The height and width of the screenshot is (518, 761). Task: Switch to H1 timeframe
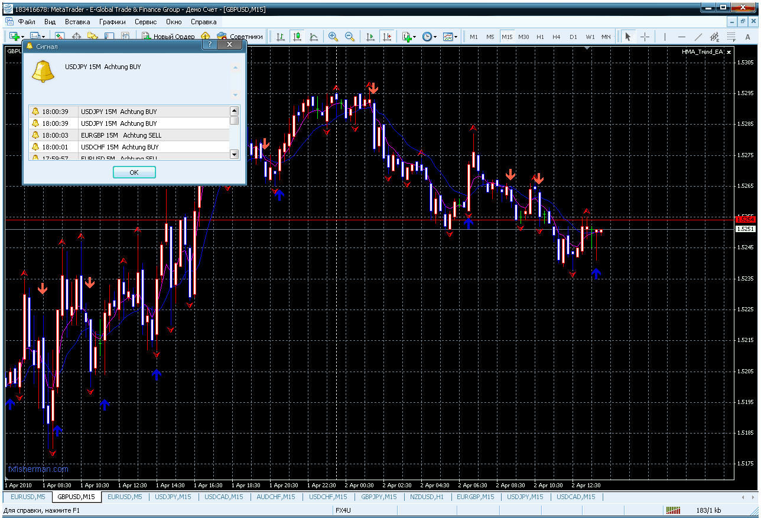tap(540, 37)
